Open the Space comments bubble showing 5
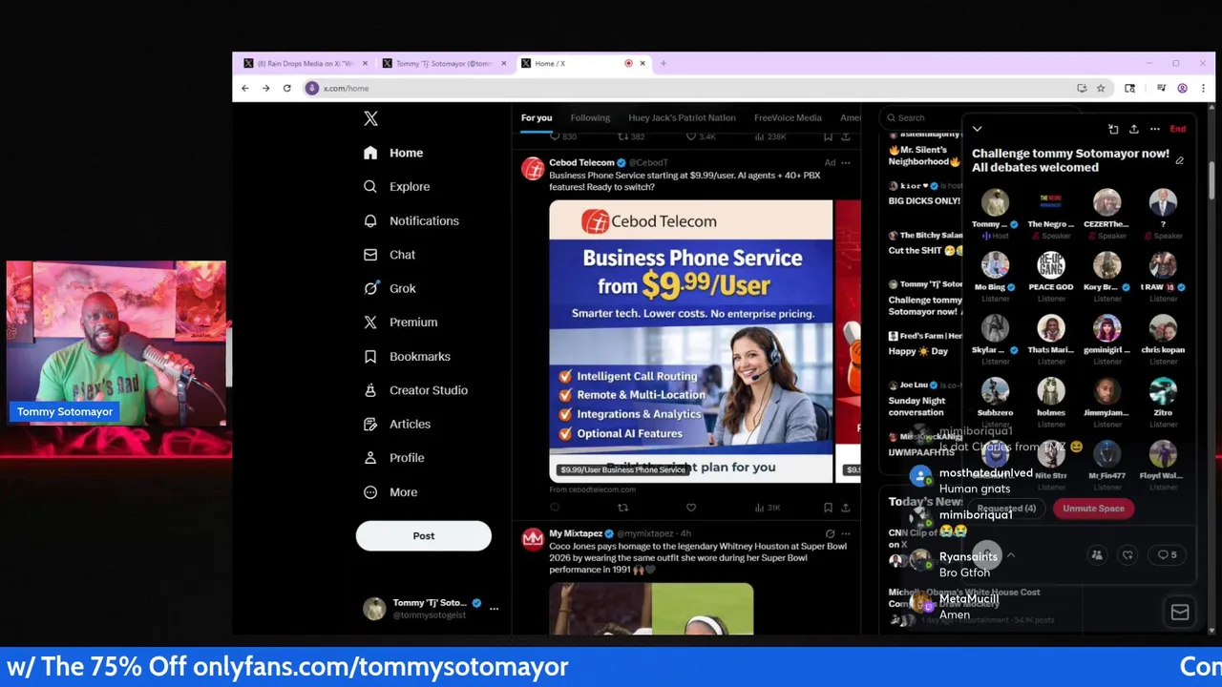 pyautogui.click(x=1167, y=554)
